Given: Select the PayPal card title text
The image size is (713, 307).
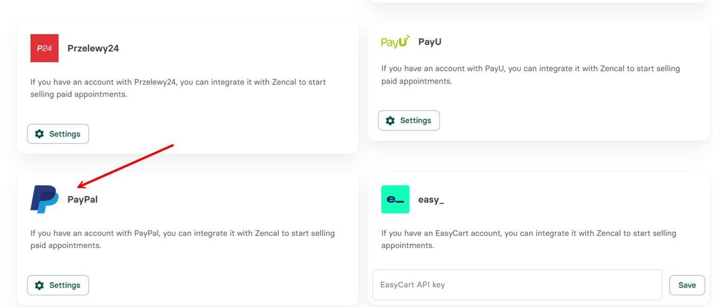Looking at the screenshot, I should point(84,199).
